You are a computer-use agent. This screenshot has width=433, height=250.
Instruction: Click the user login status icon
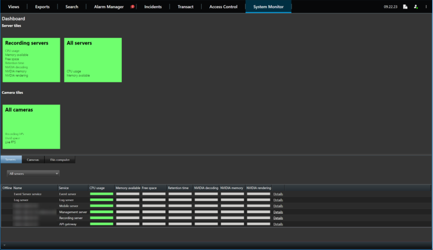416,7
